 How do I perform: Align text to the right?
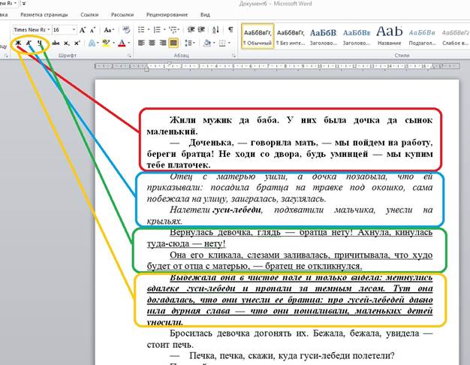pyautogui.click(x=163, y=43)
